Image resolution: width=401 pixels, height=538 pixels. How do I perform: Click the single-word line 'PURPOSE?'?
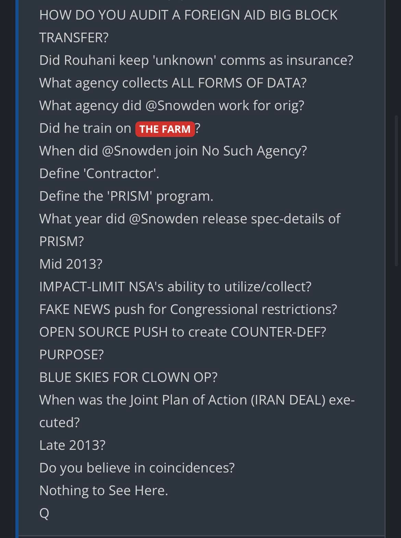pos(72,354)
